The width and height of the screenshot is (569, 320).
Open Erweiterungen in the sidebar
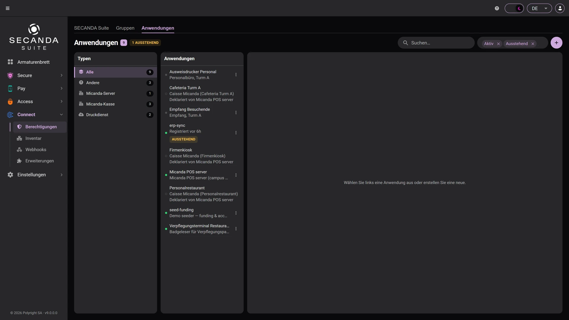point(40,161)
